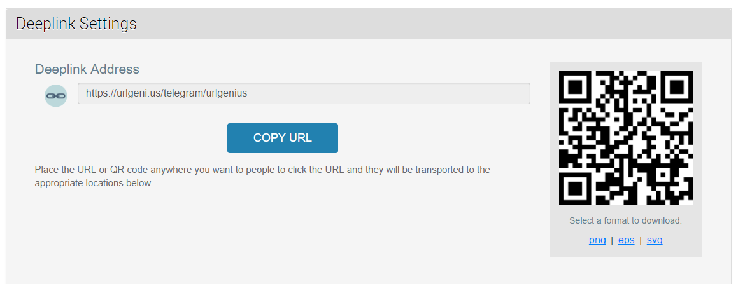738x284 pixels.
Task: Click the gray panel surrounding the QR code
Action: 625,159
